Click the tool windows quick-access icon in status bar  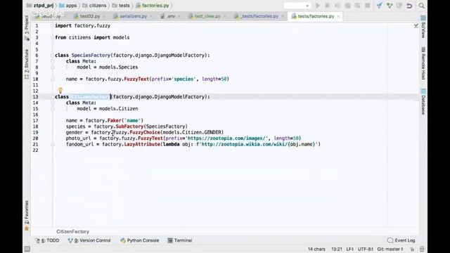point(27,249)
